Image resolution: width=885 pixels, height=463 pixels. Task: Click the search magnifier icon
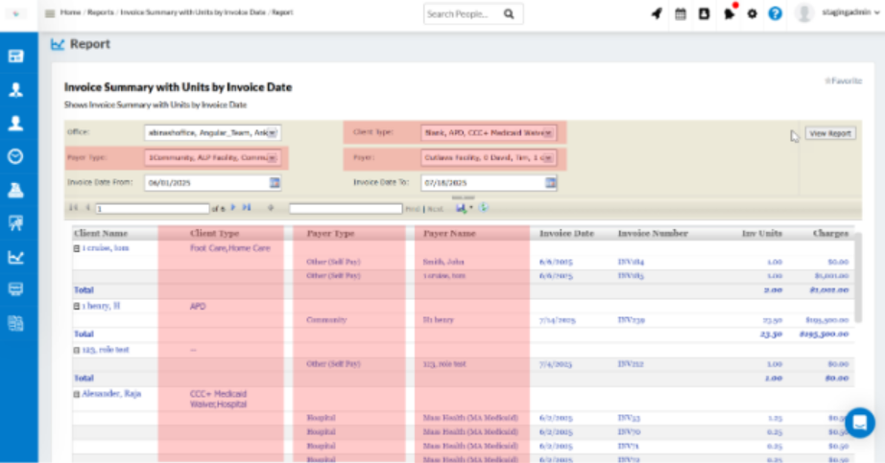tap(509, 14)
